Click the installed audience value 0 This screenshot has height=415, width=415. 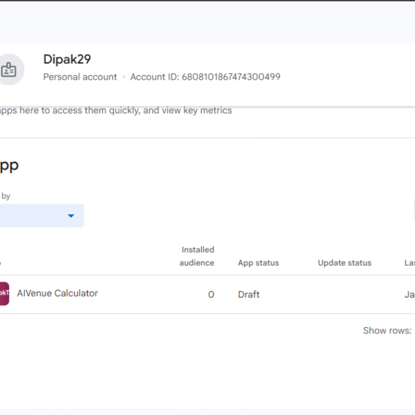(x=211, y=295)
